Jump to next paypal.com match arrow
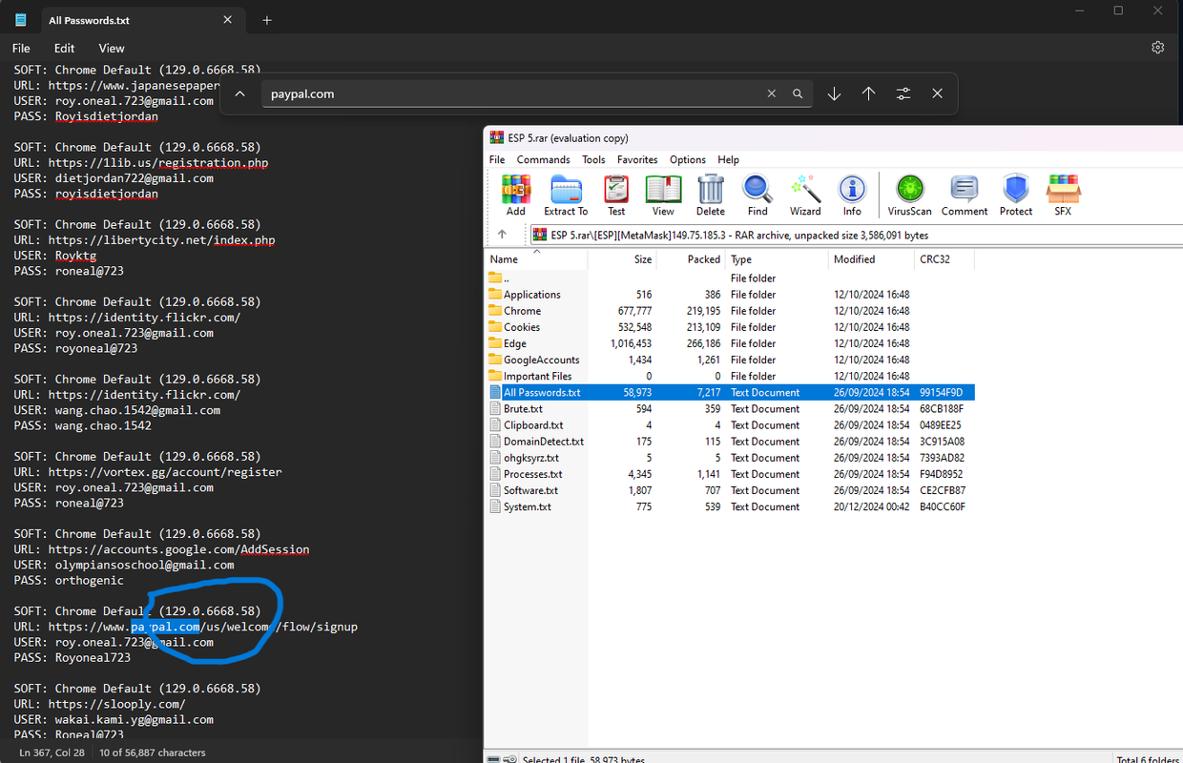This screenshot has width=1183, height=763. [834, 93]
